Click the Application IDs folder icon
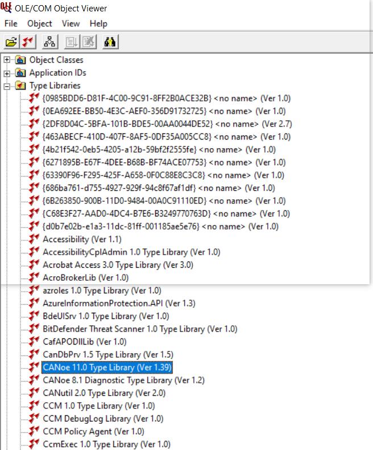 pyautogui.click(x=20, y=72)
